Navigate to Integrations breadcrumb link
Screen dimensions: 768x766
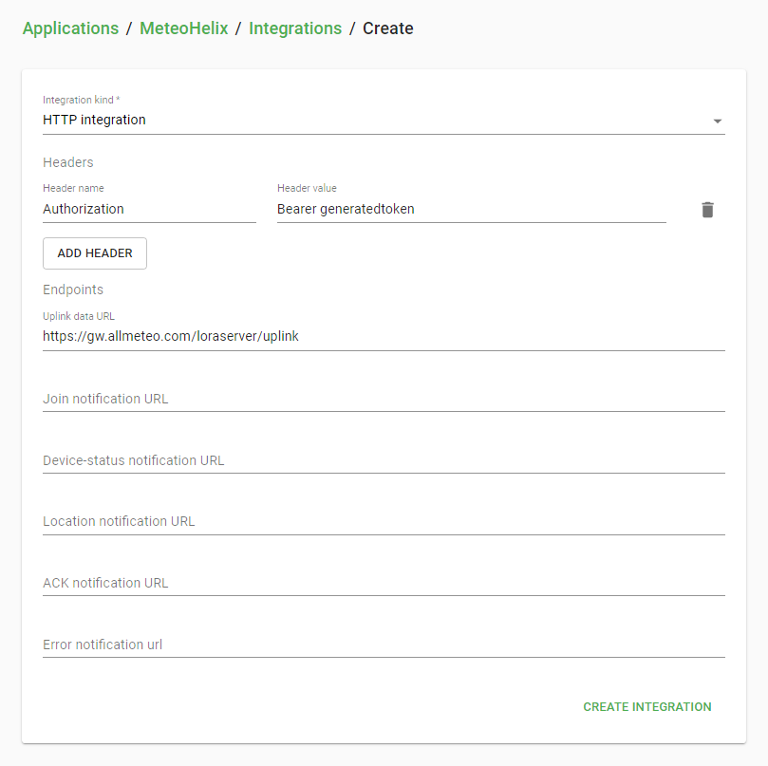tap(295, 28)
